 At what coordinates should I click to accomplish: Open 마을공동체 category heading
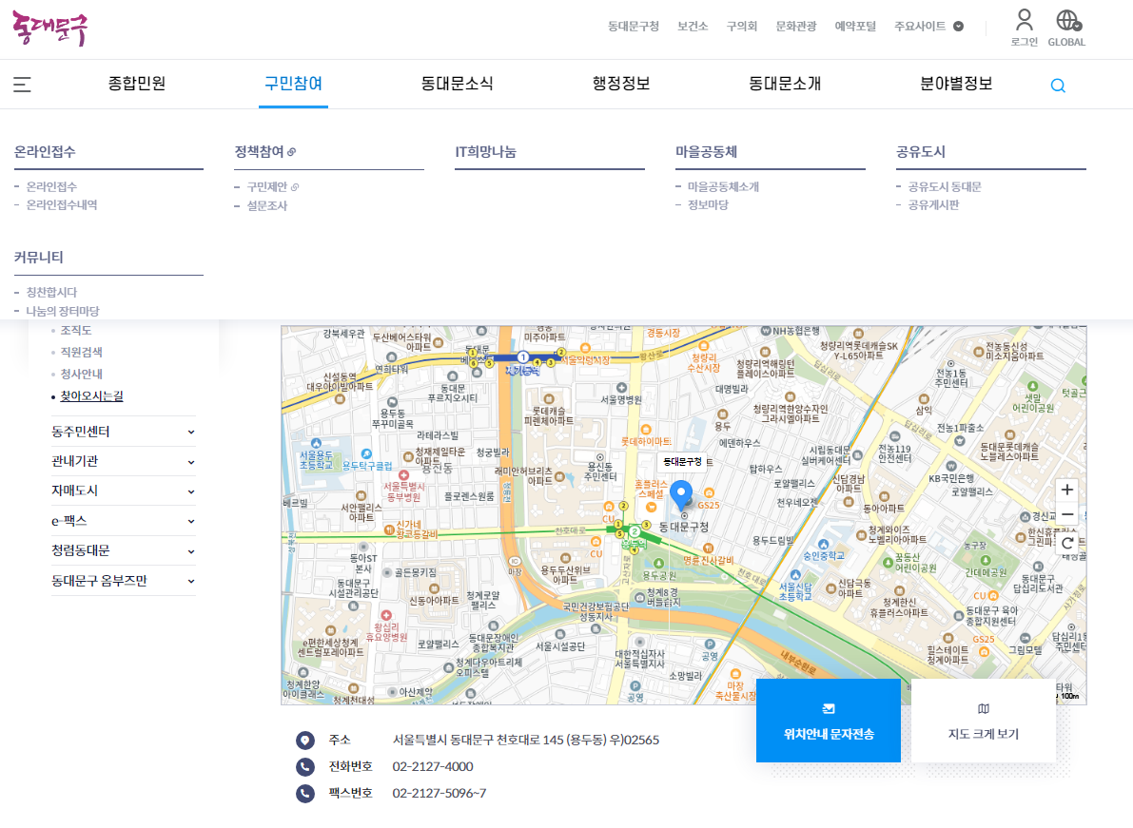[x=706, y=151]
